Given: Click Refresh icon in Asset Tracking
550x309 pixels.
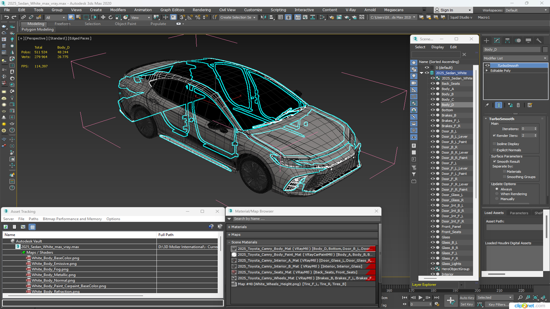Looking at the screenshot, I should point(6,227).
